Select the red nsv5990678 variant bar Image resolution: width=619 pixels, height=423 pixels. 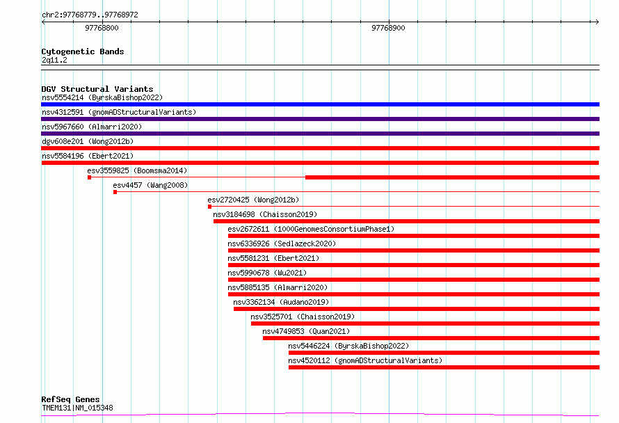click(x=414, y=280)
